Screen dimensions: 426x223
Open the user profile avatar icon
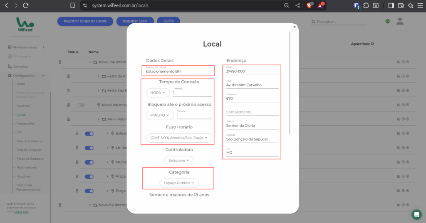[400, 21]
